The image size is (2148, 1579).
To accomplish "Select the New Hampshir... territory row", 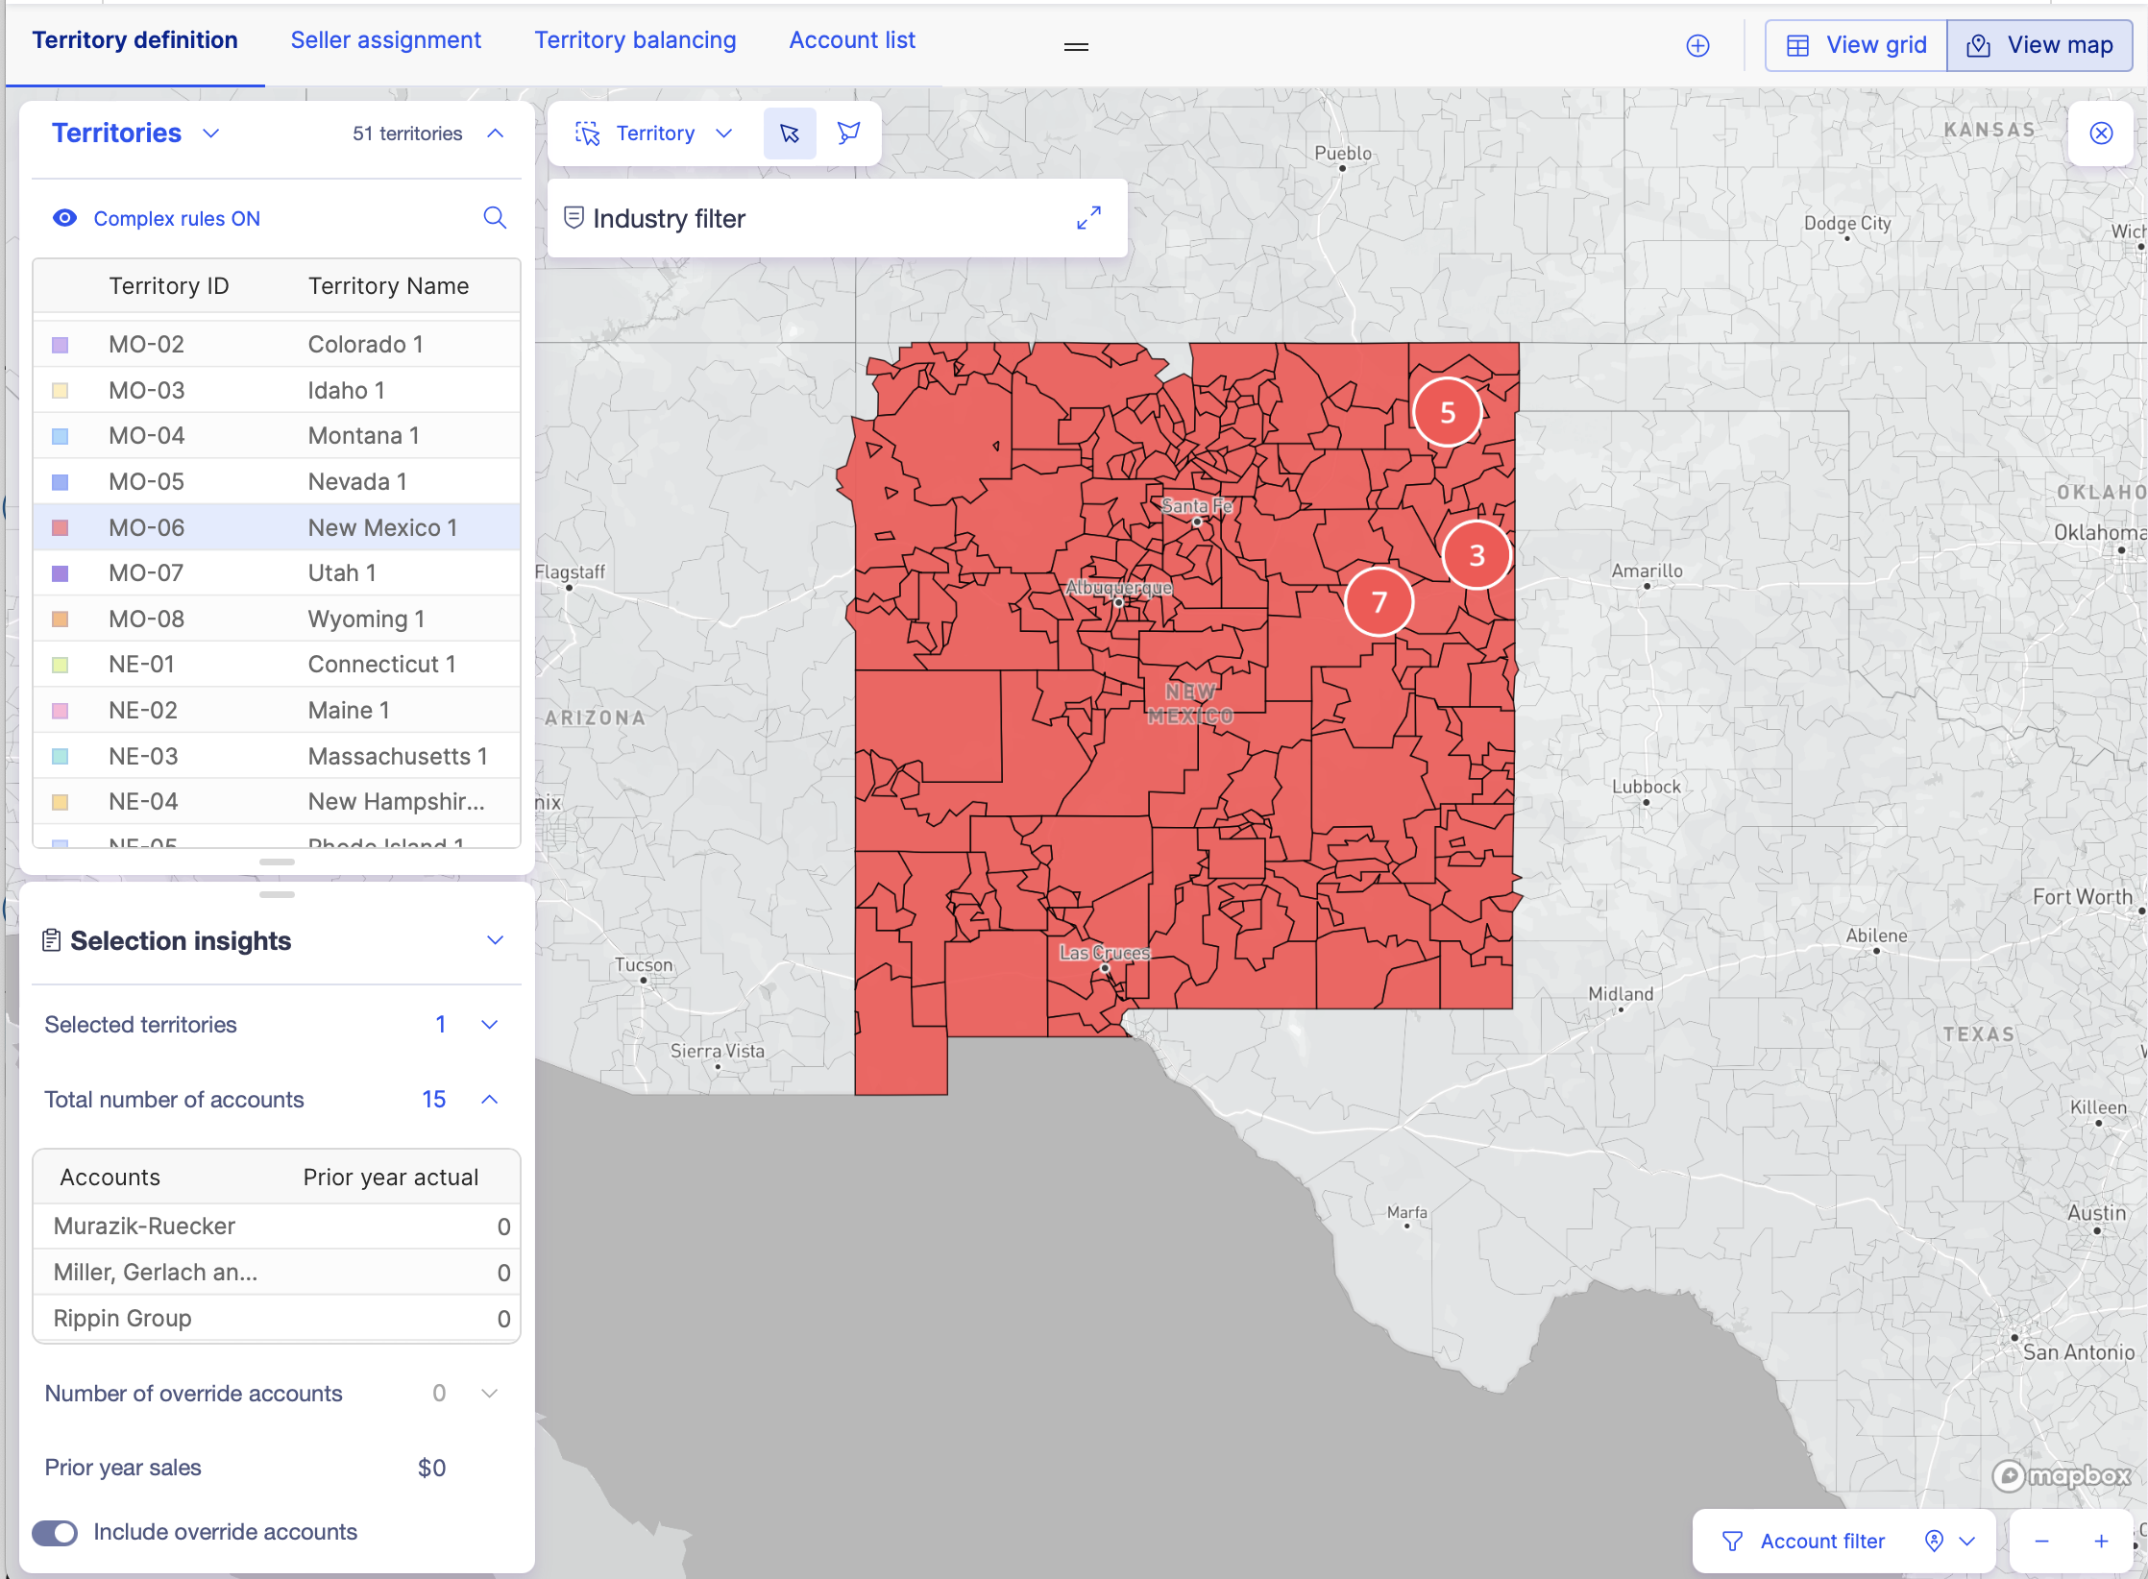I will coord(277,802).
